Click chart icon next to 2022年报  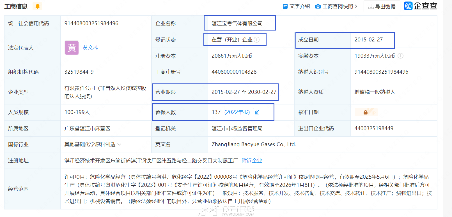tap(257, 112)
